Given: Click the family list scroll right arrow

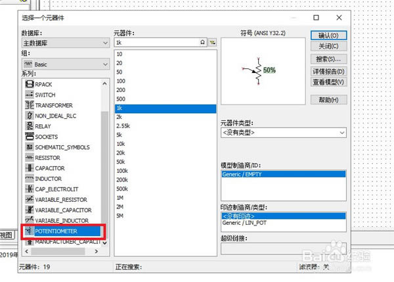Looking at the screenshot, I should 97,251.
